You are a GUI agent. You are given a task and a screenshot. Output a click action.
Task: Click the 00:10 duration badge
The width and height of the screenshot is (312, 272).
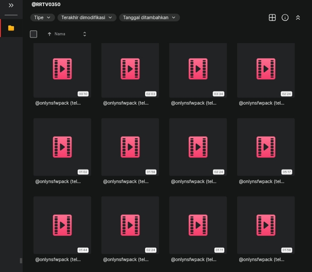pos(83,94)
